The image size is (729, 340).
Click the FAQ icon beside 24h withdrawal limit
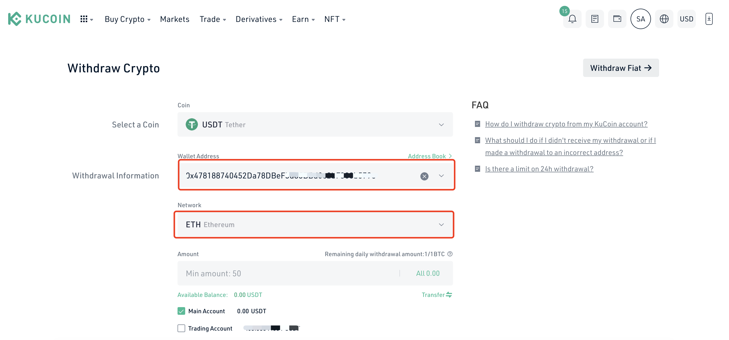[477, 169]
